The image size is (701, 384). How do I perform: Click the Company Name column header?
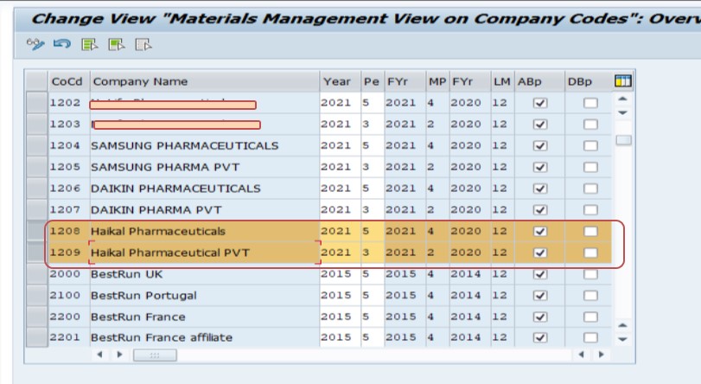[205, 81]
